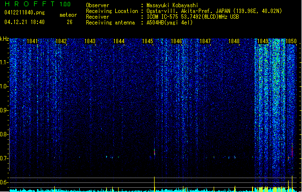This screenshot has width=302, height=192.
Task: Click the 1841 time marker
Action: point(32,41)
